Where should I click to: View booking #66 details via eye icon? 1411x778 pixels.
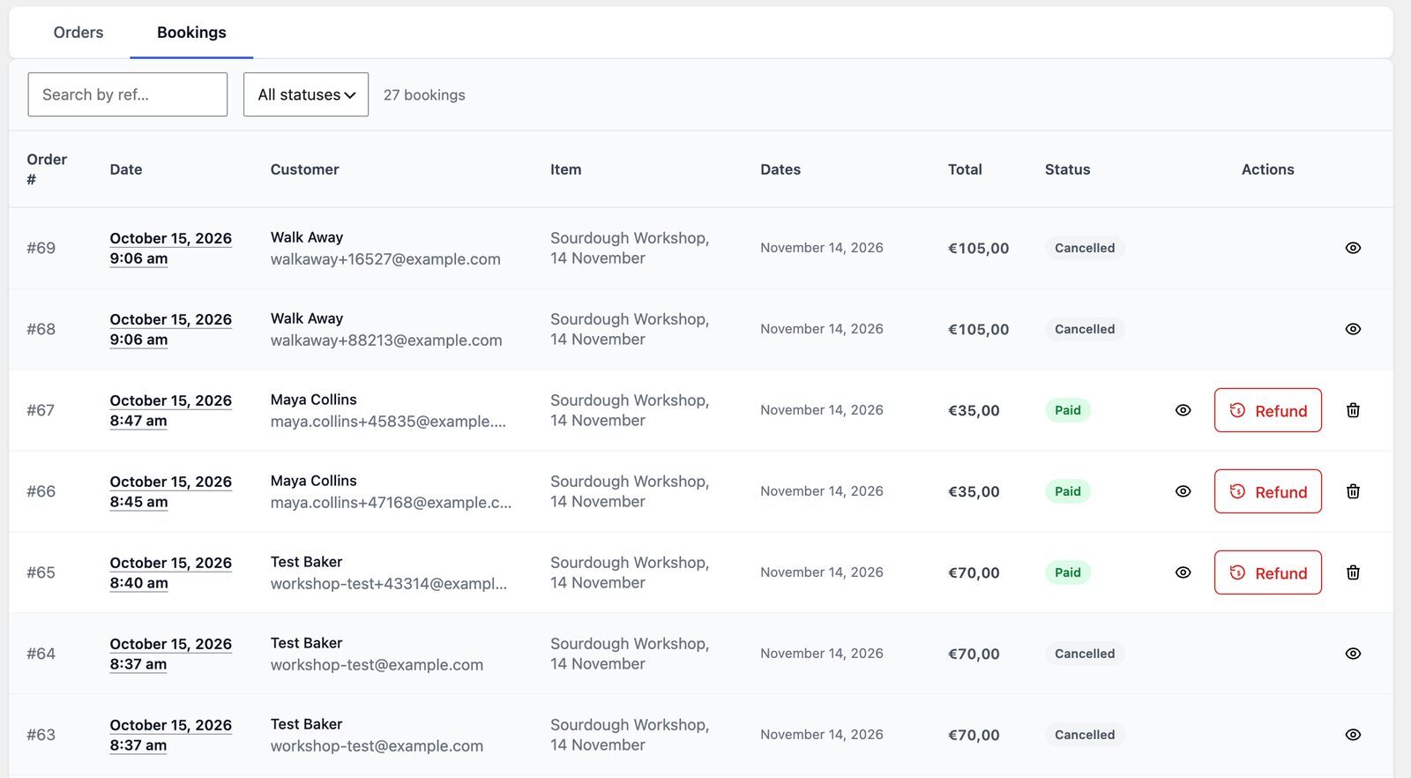(1183, 491)
